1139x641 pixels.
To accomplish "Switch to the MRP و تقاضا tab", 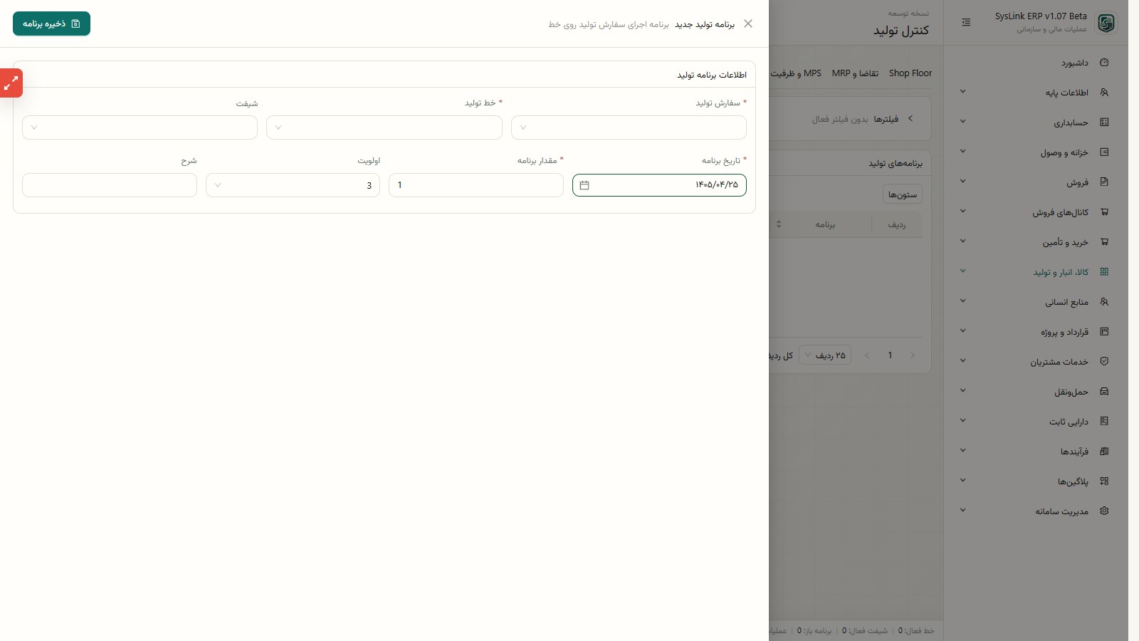I will (855, 73).
